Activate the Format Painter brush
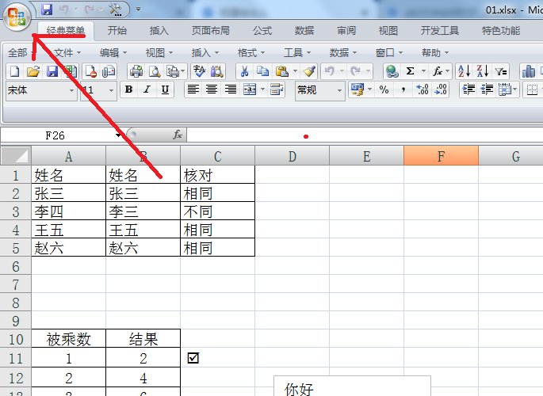The width and height of the screenshot is (543, 396). (x=309, y=71)
